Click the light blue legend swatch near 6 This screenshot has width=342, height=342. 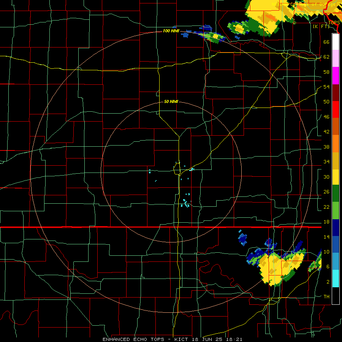(336, 261)
